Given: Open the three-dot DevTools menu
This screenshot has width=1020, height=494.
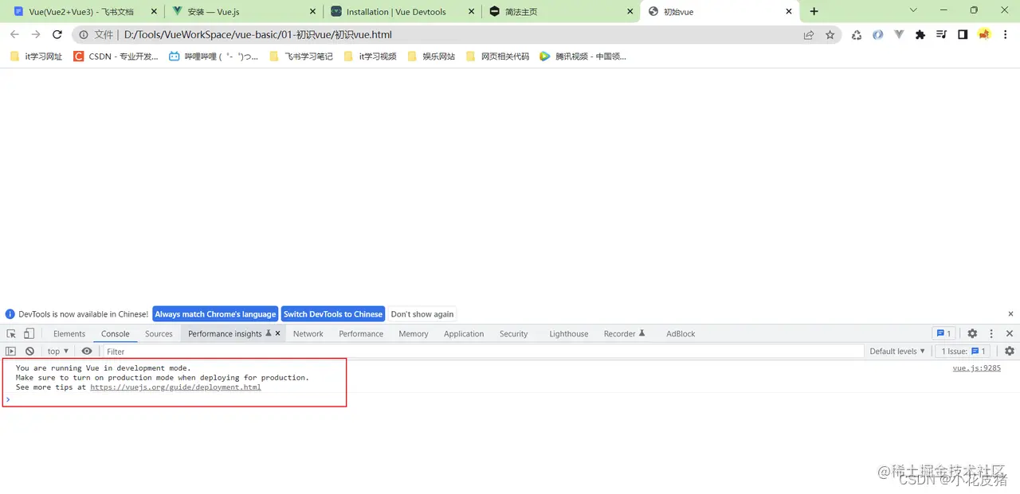Looking at the screenshot, I should tap(991, 333).
